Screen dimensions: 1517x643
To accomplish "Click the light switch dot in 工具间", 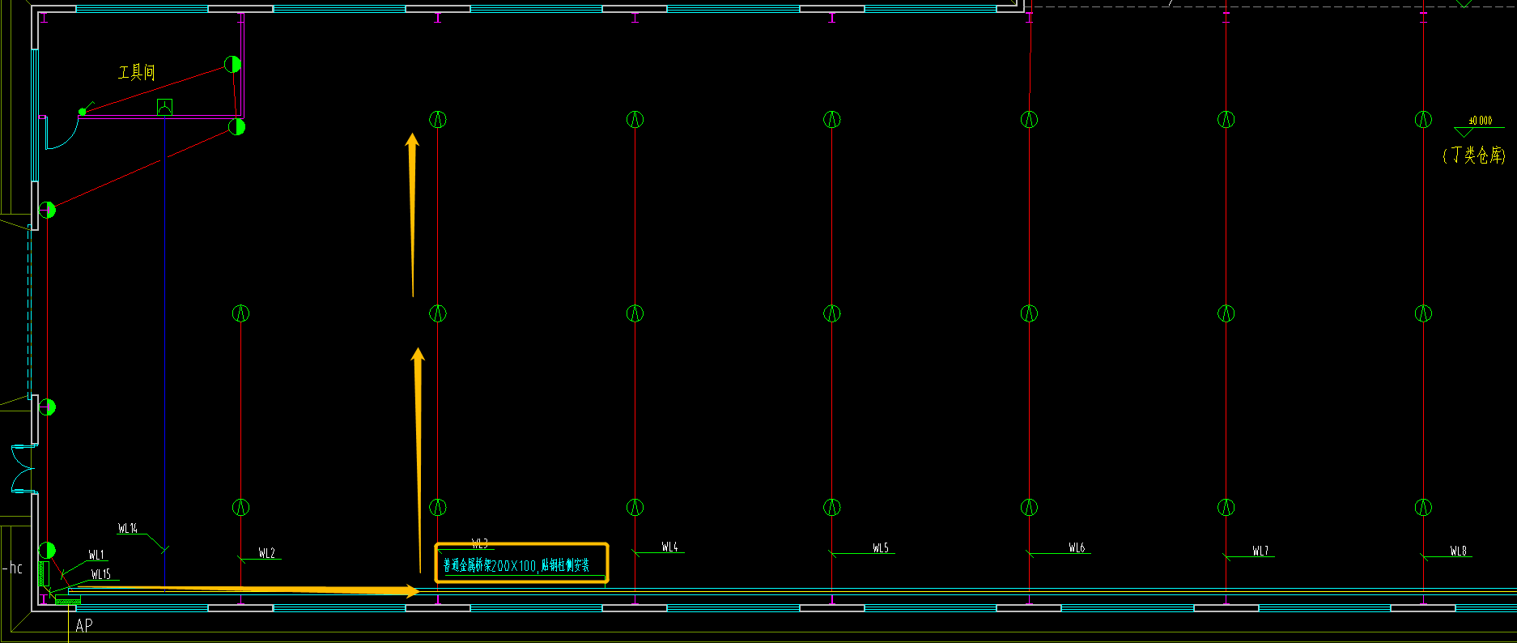I will click(x=82, y=112).
